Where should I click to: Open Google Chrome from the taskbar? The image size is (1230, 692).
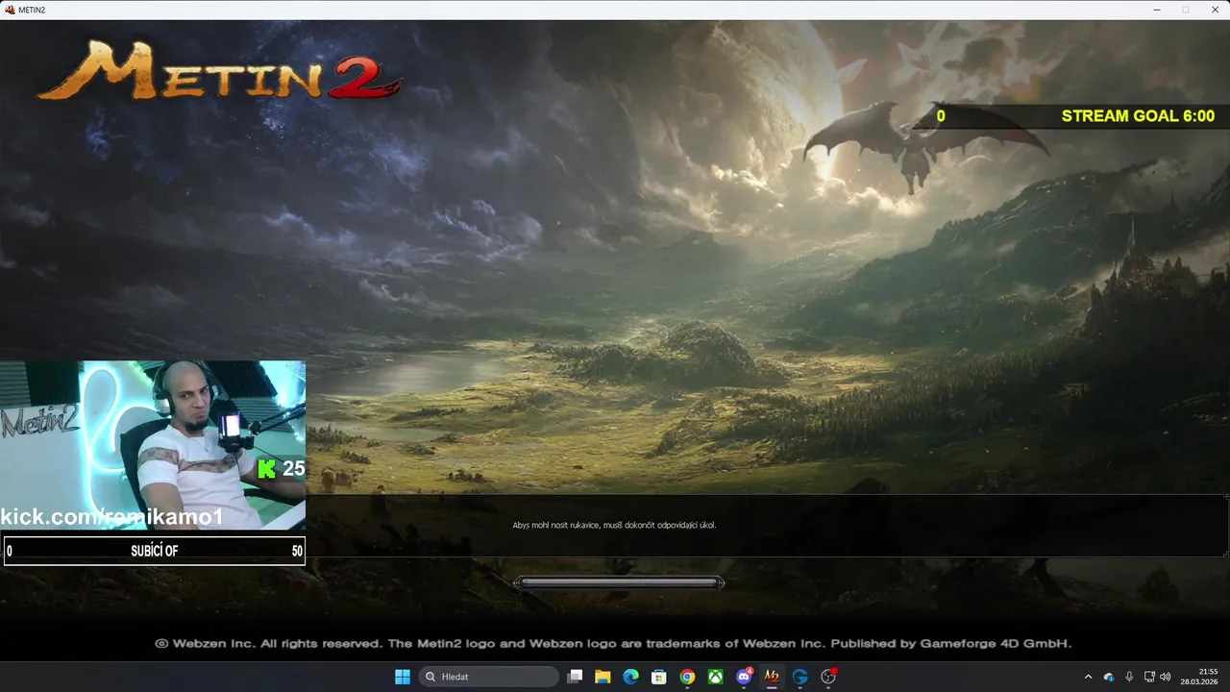pyautogui.click(x=687, y=677)
